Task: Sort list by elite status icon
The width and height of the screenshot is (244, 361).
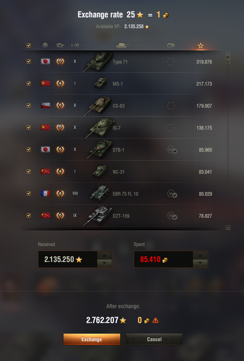Action: [x=60, y=45]
